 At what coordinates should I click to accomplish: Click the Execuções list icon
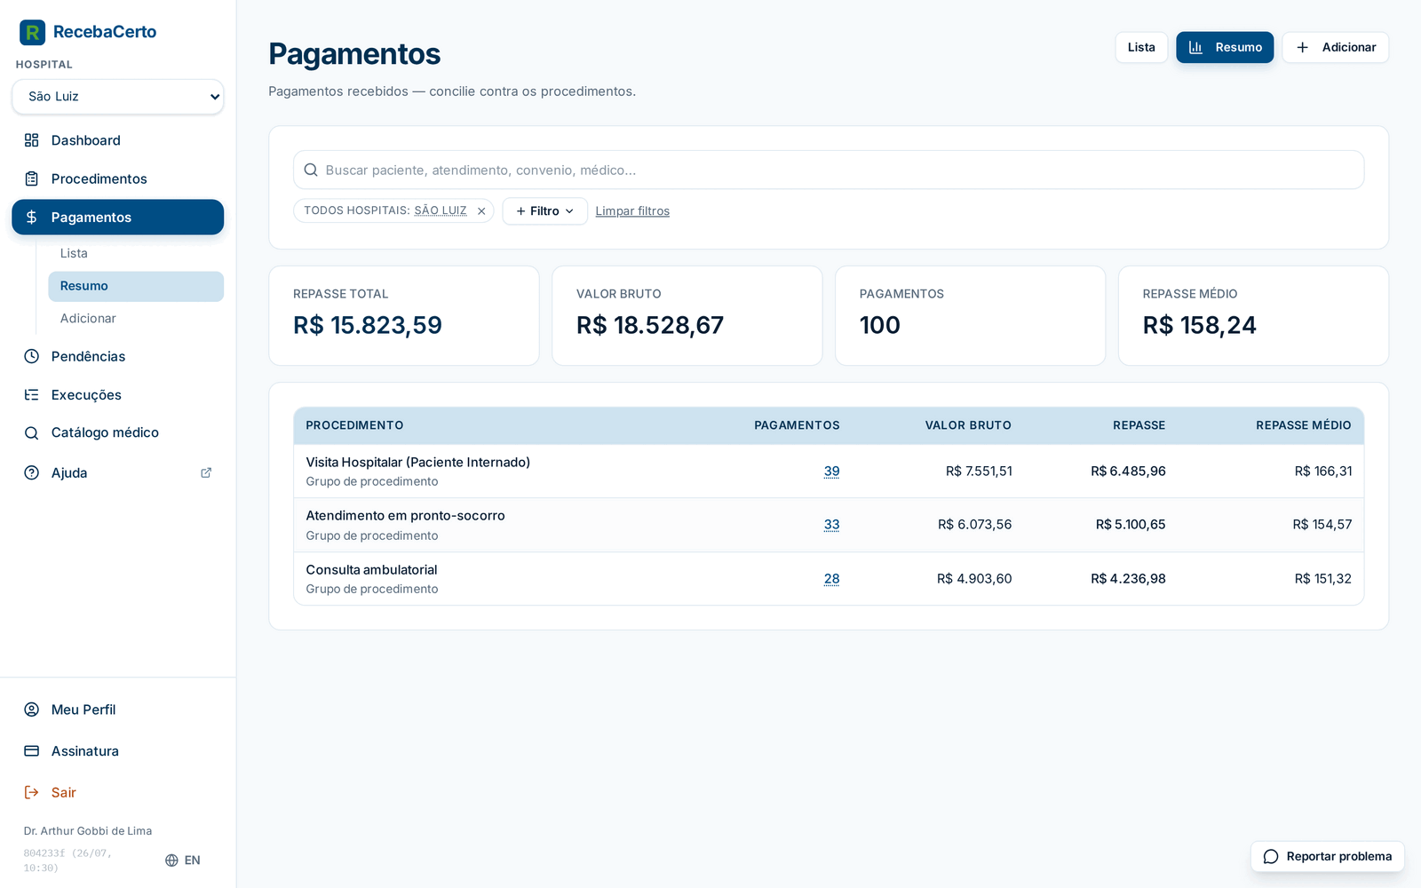pos(32,395)
